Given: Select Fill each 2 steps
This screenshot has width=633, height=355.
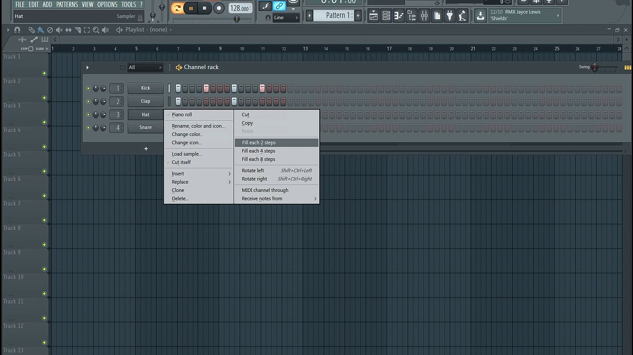Looking at the screenshot, I should 277,142.
